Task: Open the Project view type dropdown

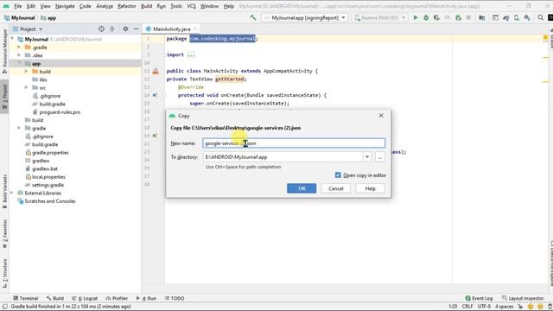Action: (x=28, y=29)
